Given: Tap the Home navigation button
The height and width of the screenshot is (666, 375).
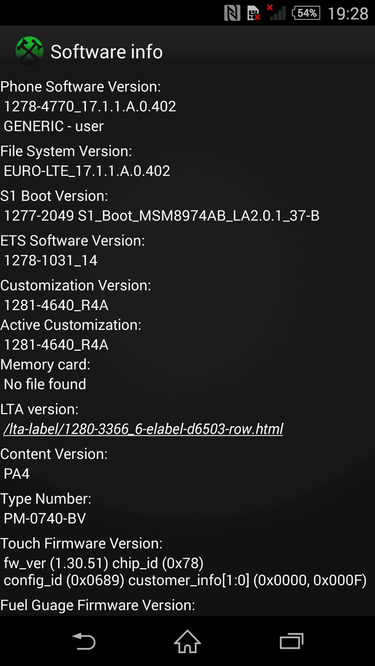Looking at the screenshot, I should [x=187, y=641].
